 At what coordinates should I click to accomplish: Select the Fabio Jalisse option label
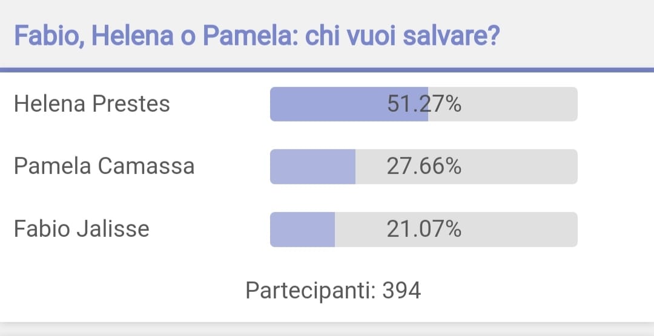[81, 229]
